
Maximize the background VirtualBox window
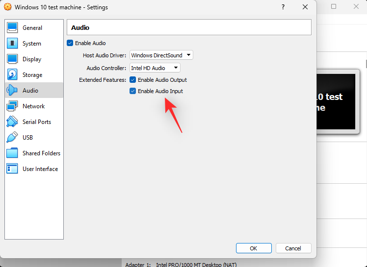point(334,6)
